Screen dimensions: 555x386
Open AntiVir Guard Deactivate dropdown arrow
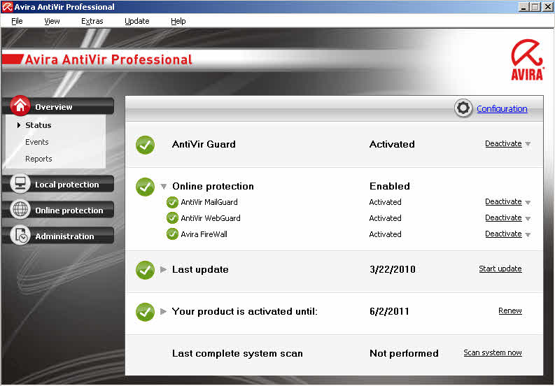click(x=528, y=144)
